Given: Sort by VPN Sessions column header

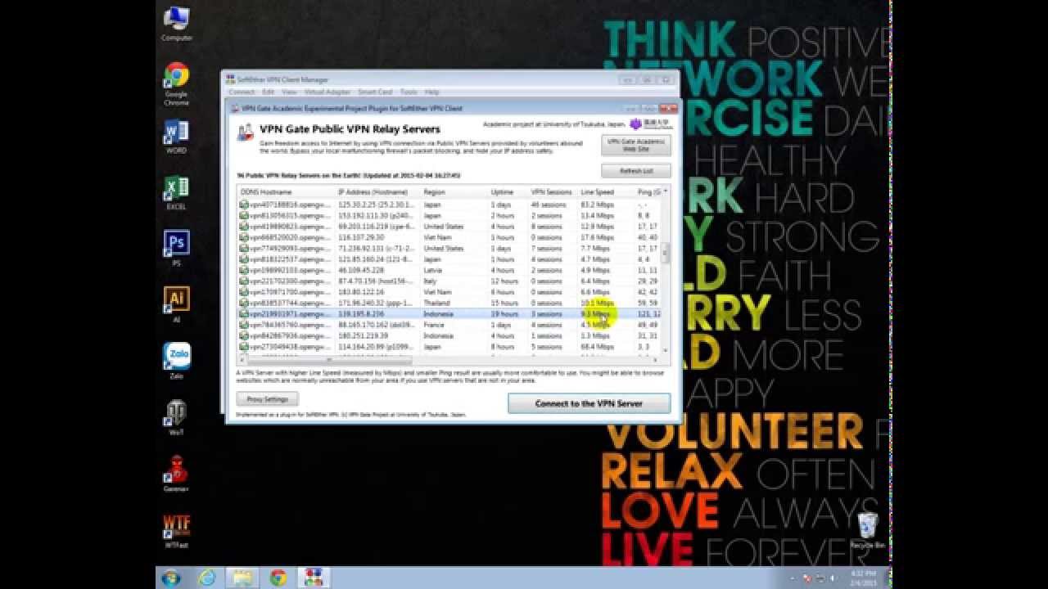Looking at the screenshot, I should click(x=553, y=192).
